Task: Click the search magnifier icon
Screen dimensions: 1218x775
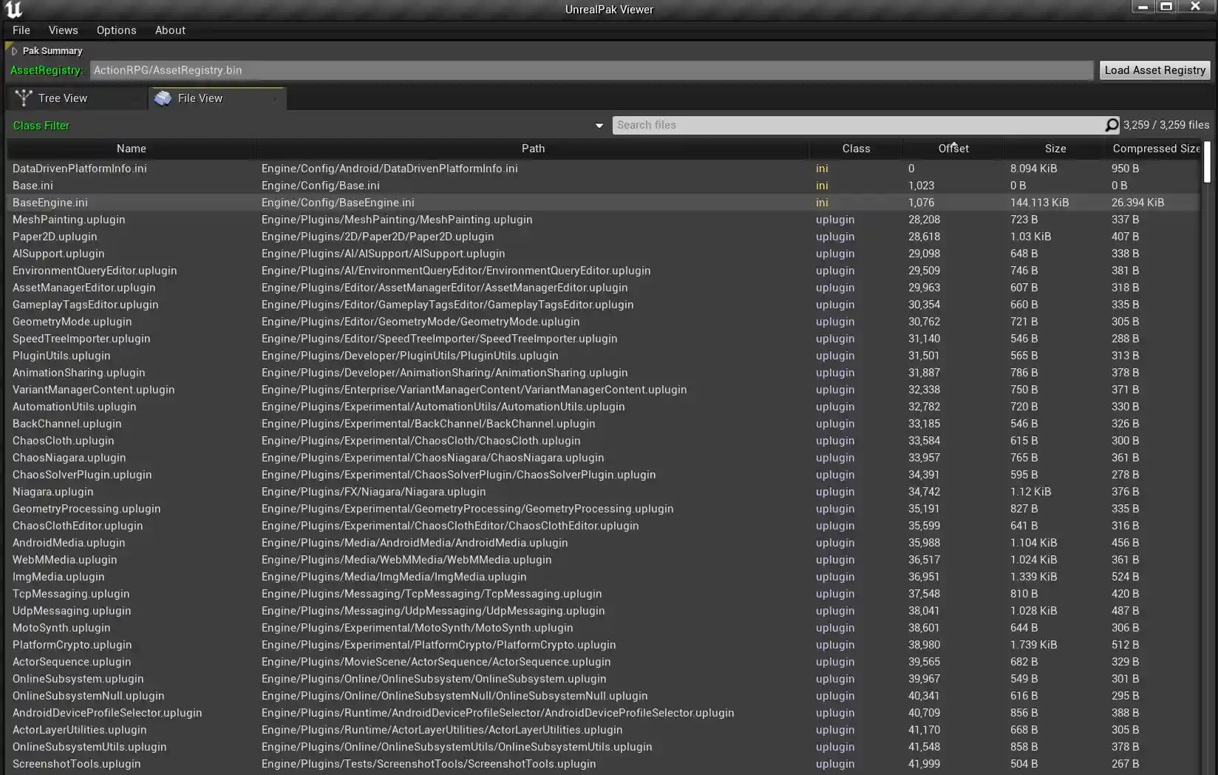Action: 1112,125
